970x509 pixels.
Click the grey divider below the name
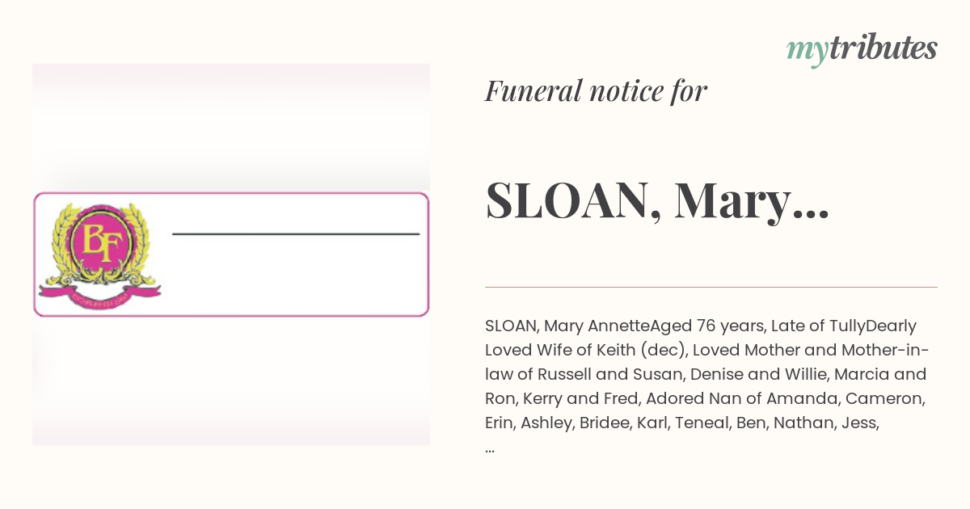[711, 287]
